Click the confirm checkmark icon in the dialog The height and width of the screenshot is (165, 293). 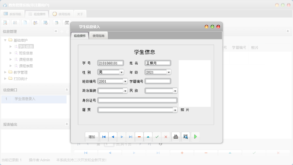[157, 136]
